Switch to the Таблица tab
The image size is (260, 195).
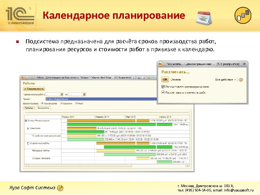tap(29, 108)
